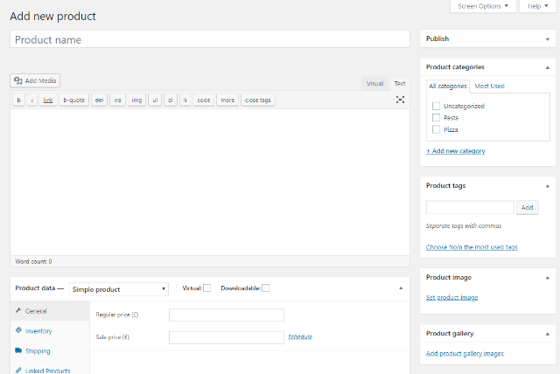Collapse the Product data panel
The height and width of the screenshot is (374, 560).
pyautogui.click(x=401, y=288)
